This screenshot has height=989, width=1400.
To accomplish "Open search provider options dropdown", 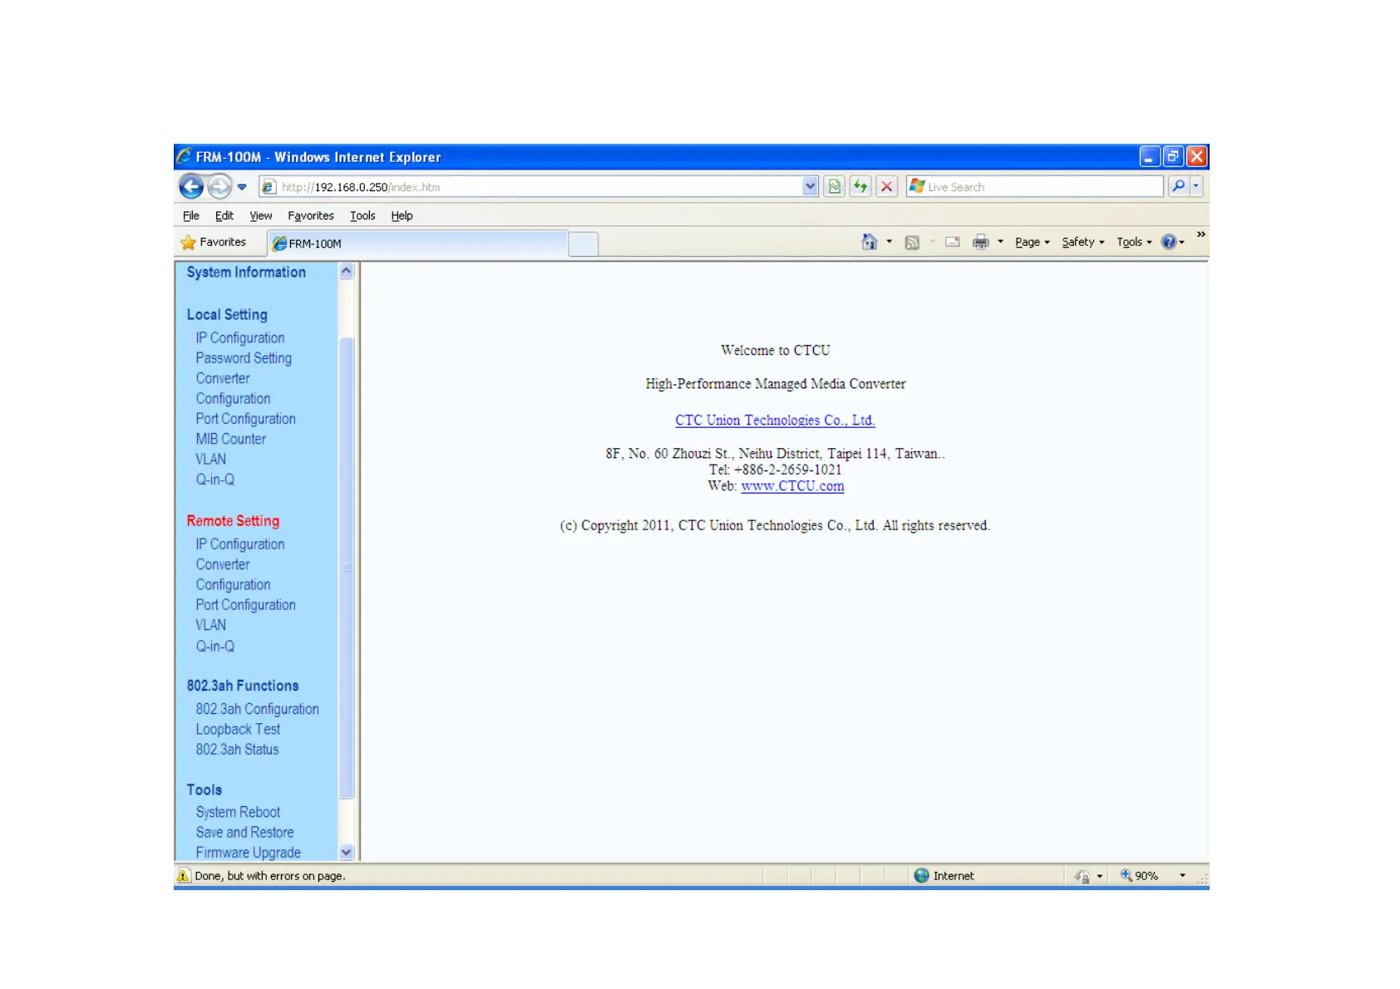I will pyautogui.click(x=1196, y=186).
